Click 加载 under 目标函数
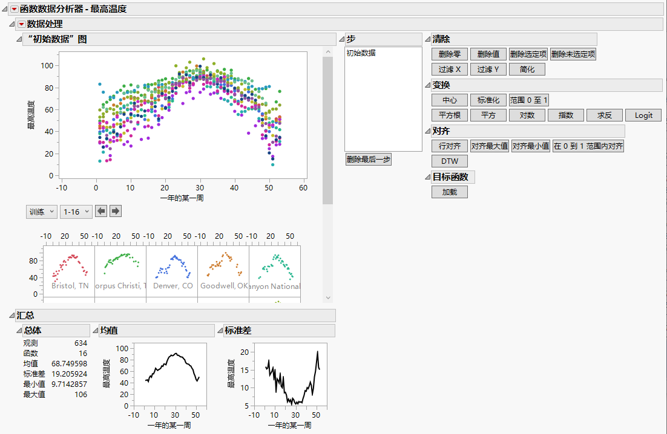This screenshot has height=434, width=667. click(449, 192)
